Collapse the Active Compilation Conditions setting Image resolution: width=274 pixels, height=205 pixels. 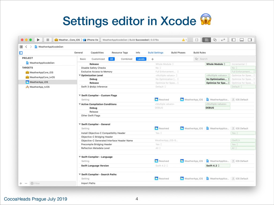tap(80, 104)
